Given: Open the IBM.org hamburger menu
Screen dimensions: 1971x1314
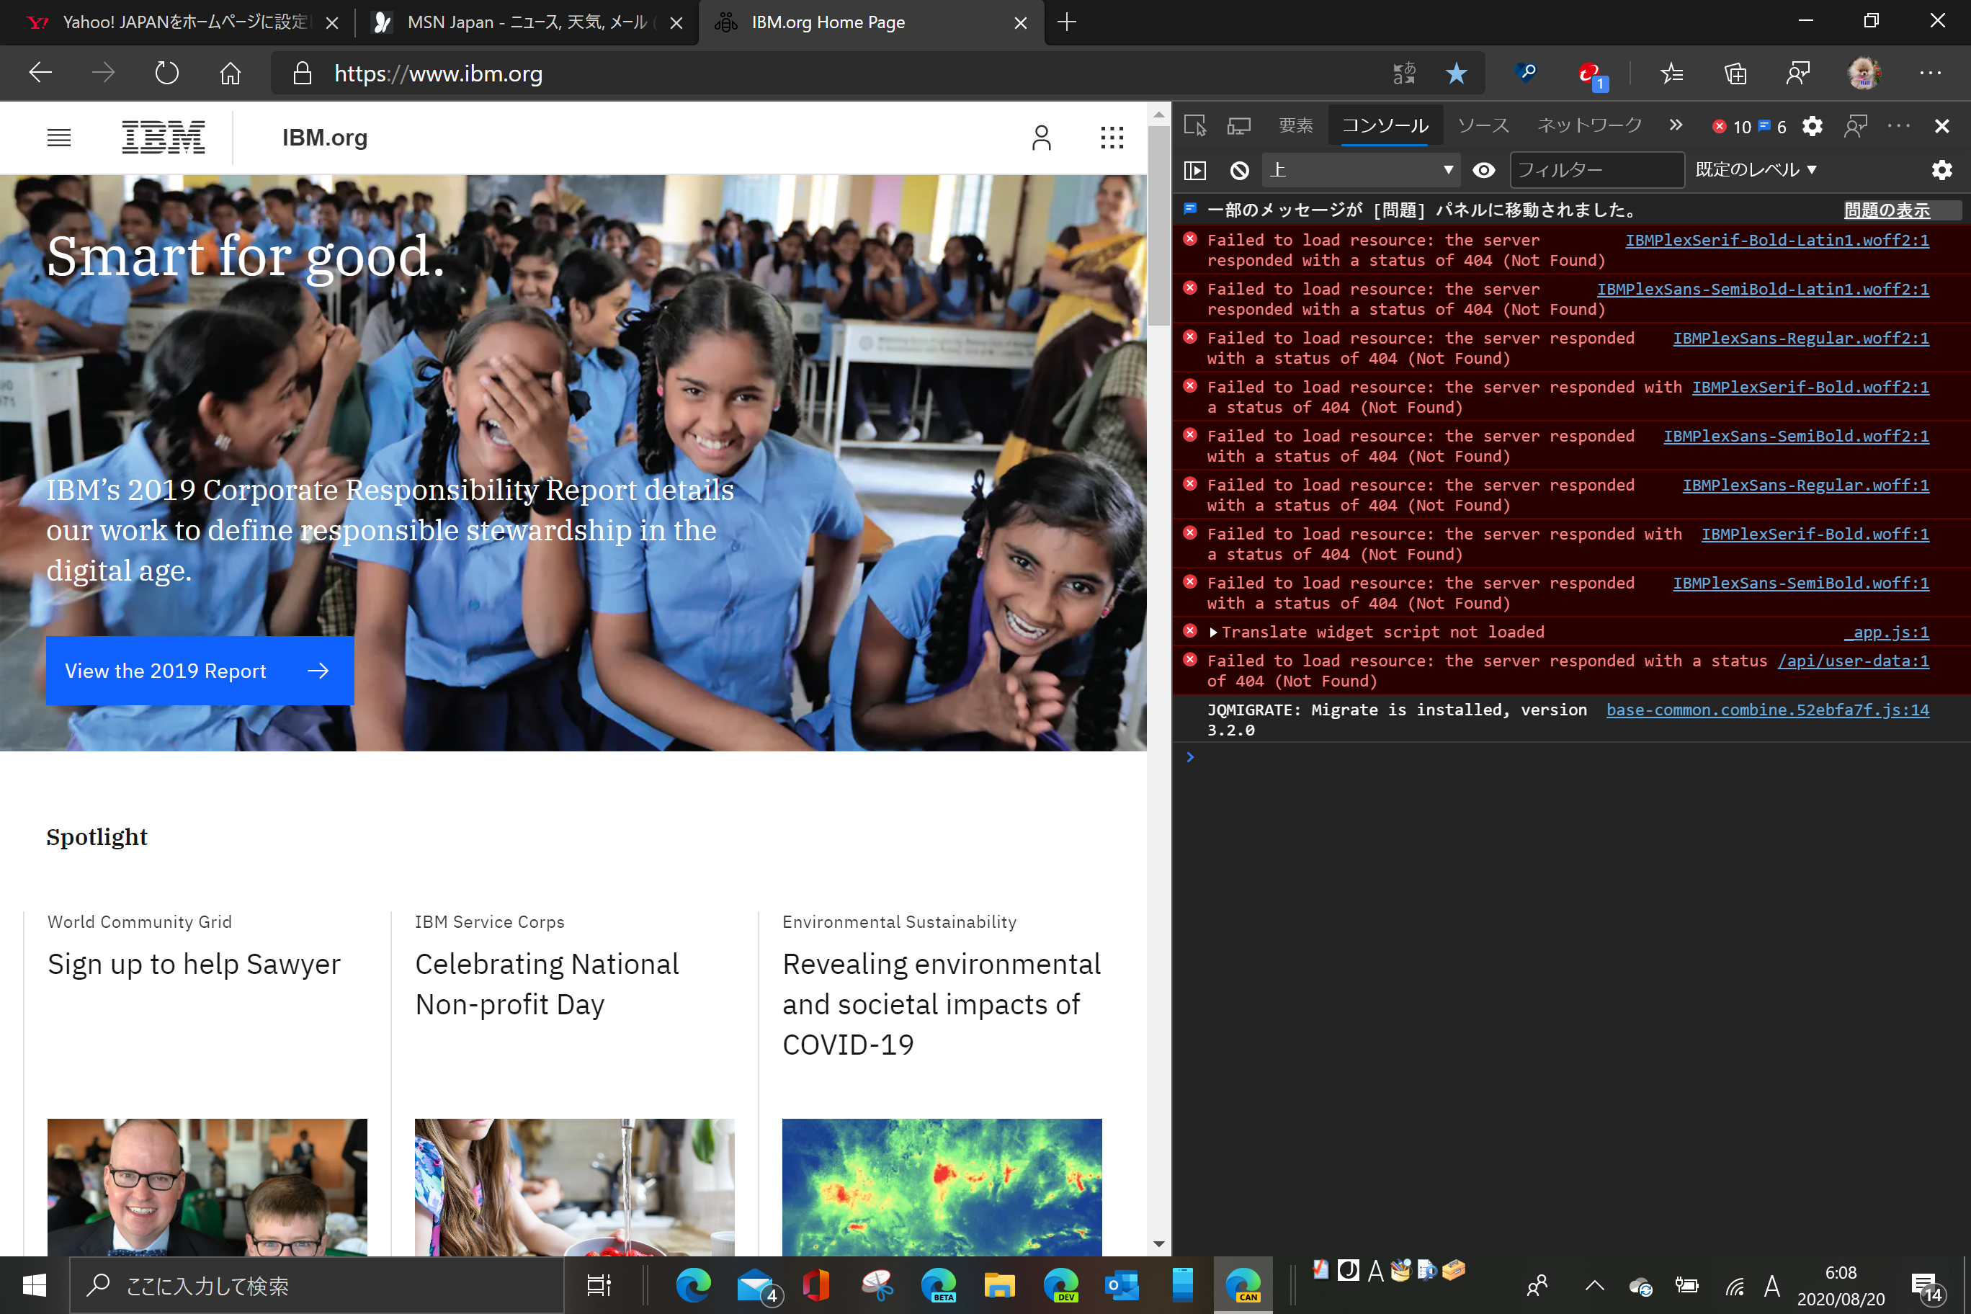Looking at the screenshot, I should (58, 138).
